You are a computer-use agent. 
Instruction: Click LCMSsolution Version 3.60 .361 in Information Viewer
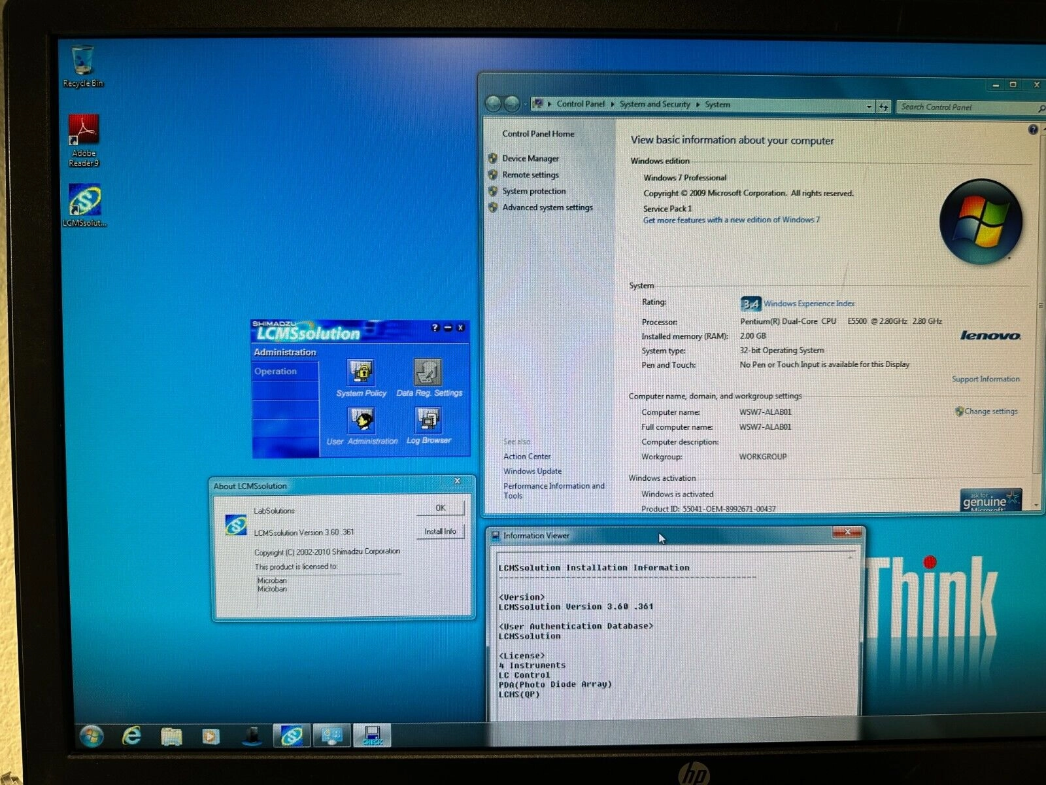click(x=575, y=606)
